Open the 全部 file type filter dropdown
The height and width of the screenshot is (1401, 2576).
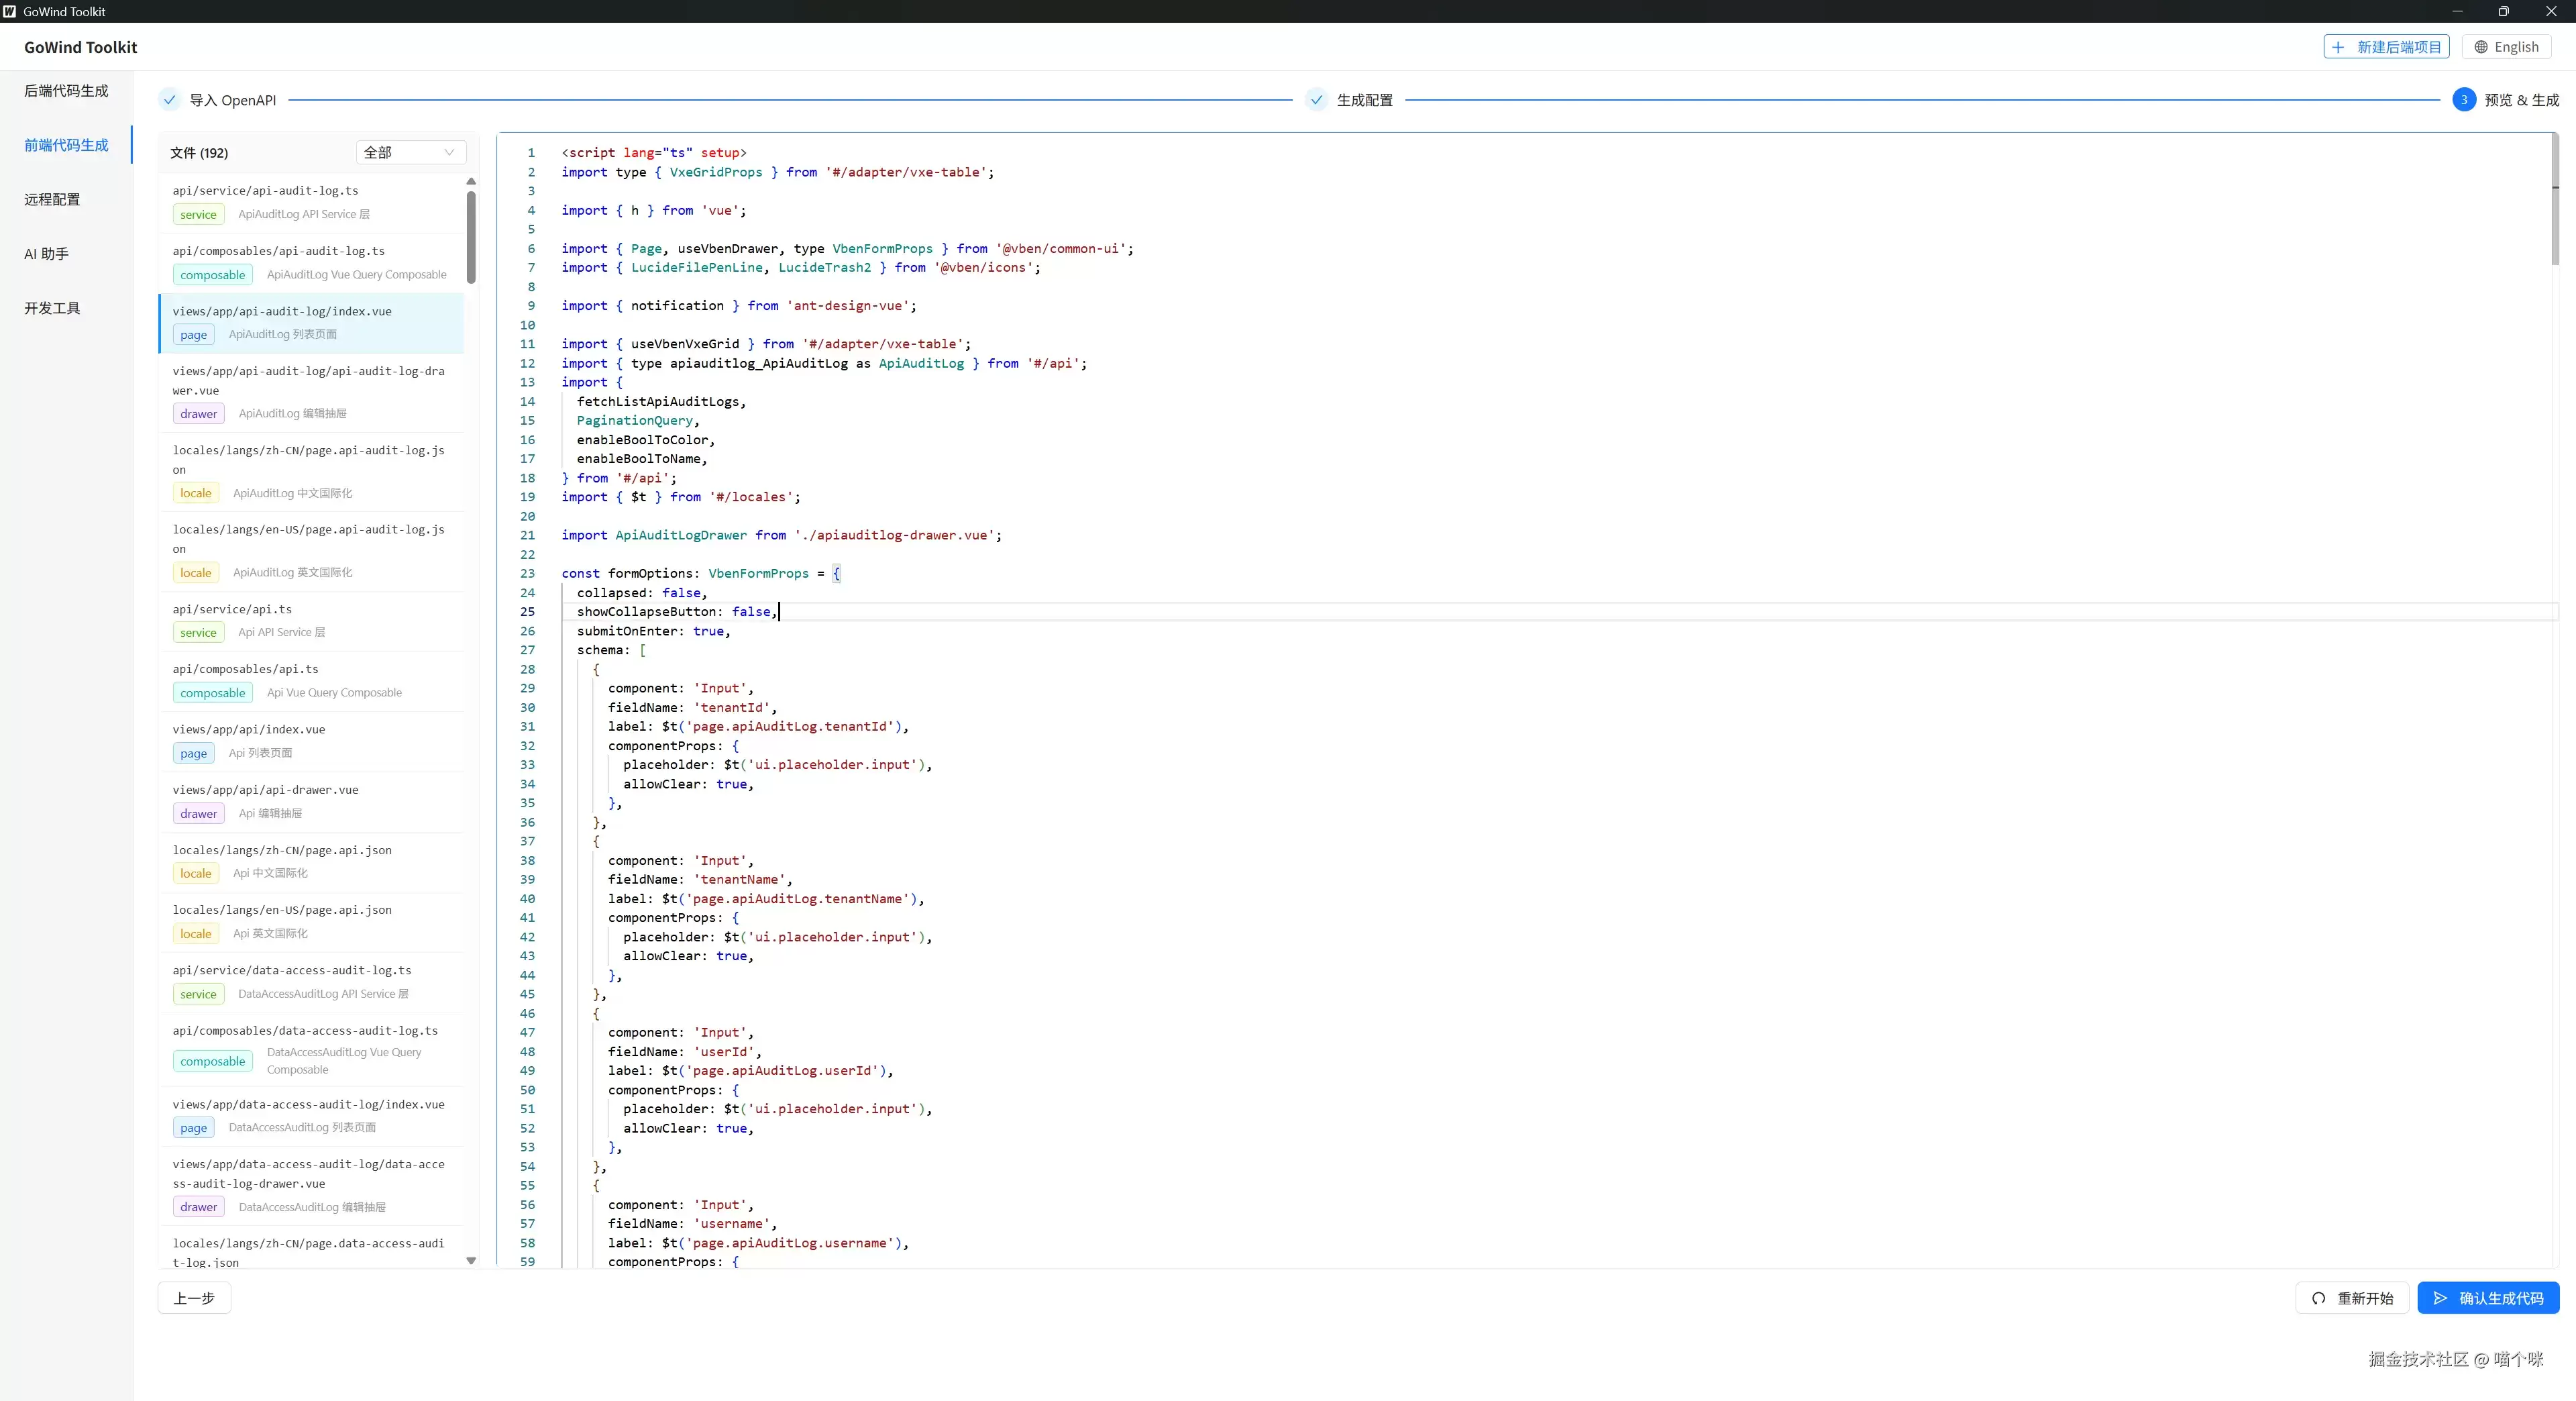(x=410, y=152)
